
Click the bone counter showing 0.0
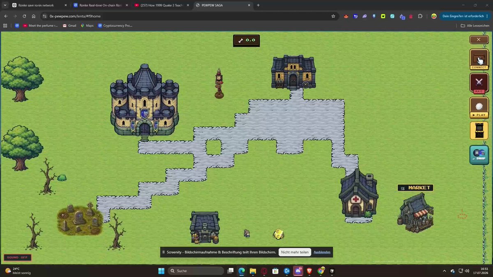[x=246, y=40]
